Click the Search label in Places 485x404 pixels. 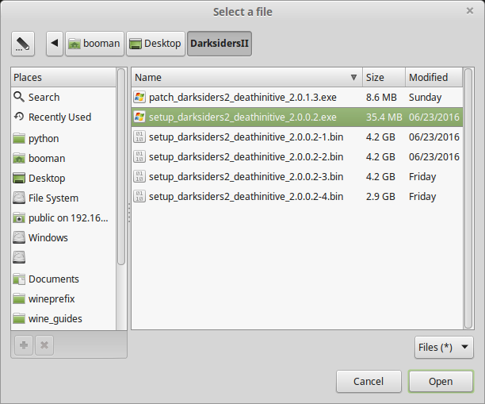click(44, 98)
